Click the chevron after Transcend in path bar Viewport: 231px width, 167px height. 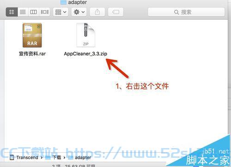click(x=42, y=158)
